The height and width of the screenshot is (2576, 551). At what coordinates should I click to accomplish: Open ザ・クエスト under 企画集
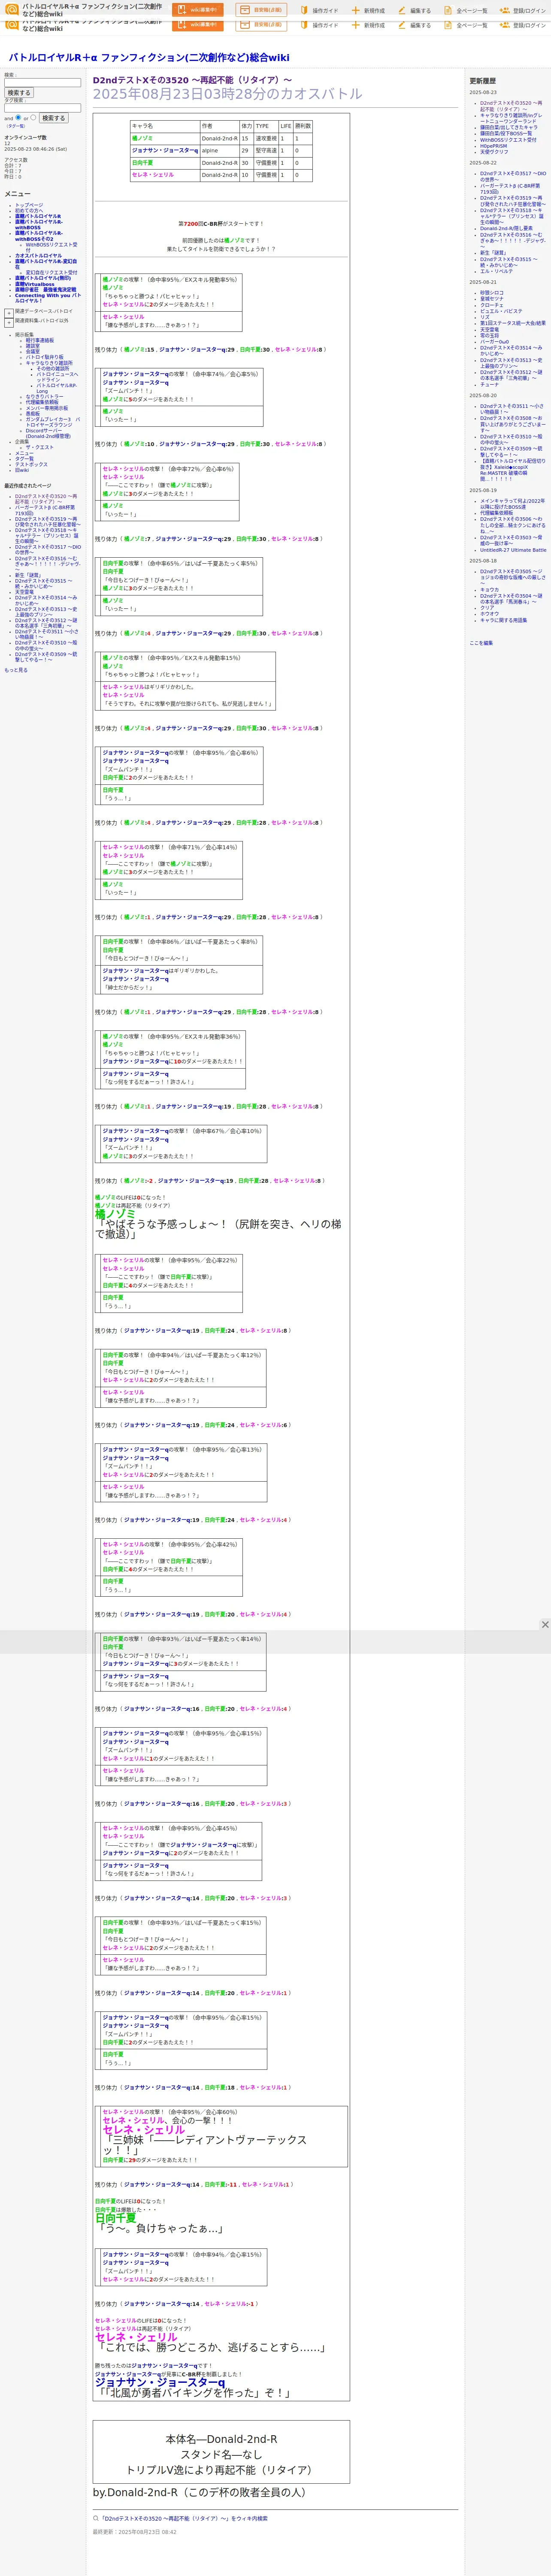tap(40, 447)
